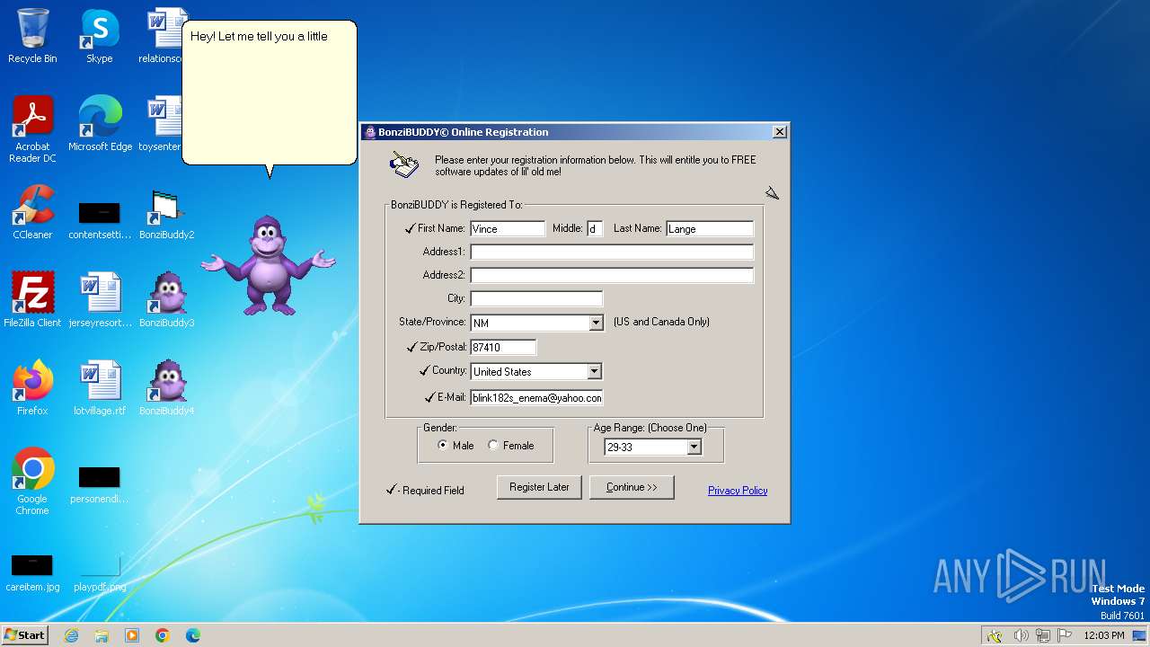Screen dimensions: 1150x647
Task: Open Microsoft Edge desktop shortcut
Action: pos(100,124)
